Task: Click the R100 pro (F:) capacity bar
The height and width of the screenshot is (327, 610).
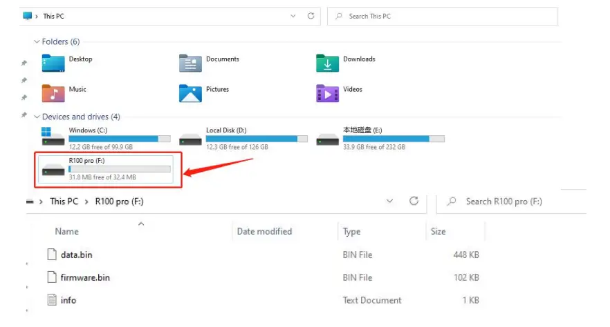Action: [x=120, y=169]
